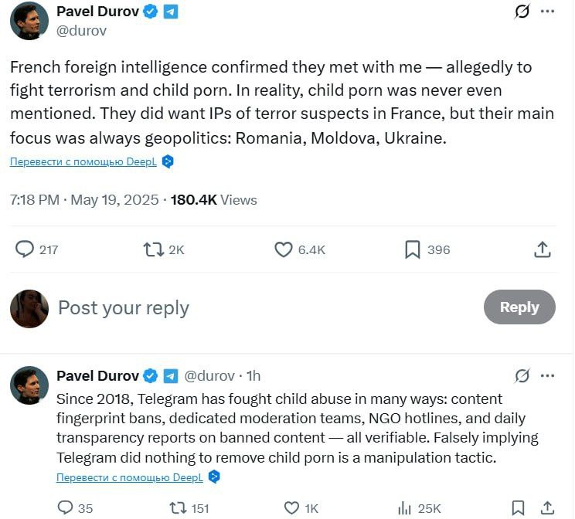The height and width of the screenshot is (519, 575).
Task: View analytics of reply showing 25K views
Action: [x=403, y=507]
